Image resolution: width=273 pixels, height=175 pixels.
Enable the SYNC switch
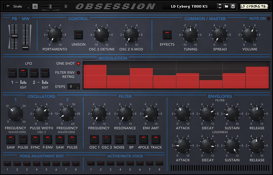pyautogui.click(x=35, y=140)
